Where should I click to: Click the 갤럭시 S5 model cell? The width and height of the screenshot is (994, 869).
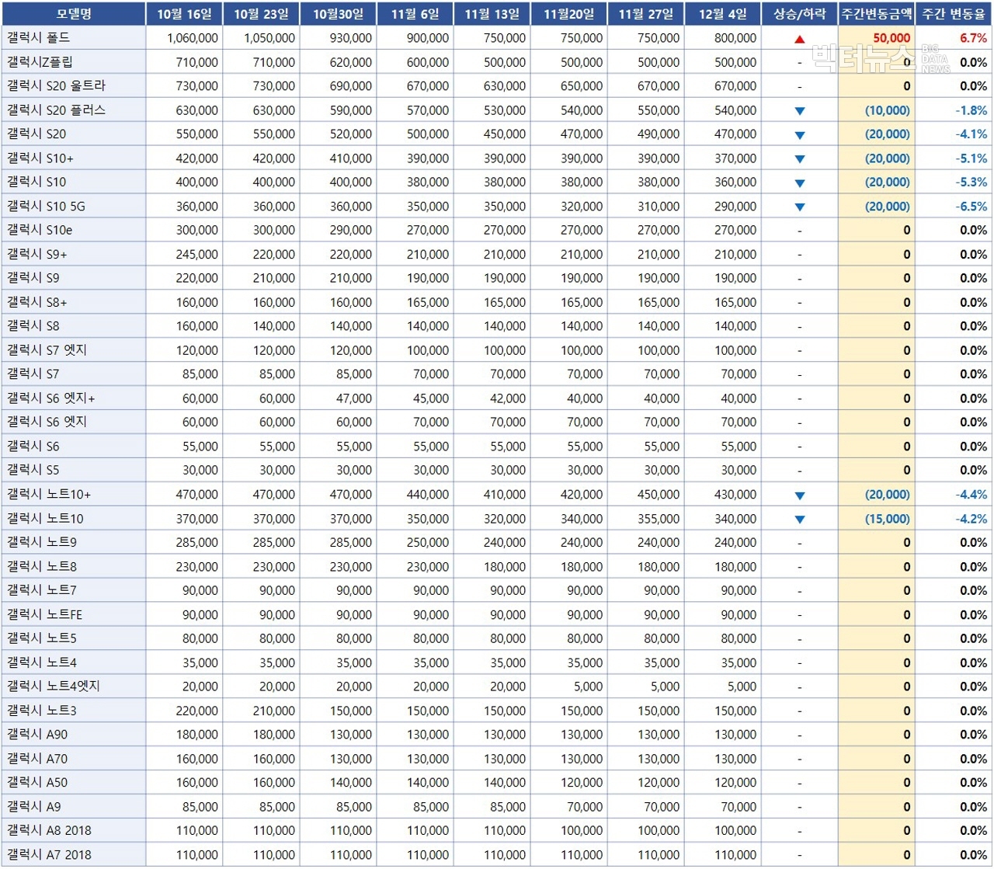pyautogui.click(x=73, y=470)
